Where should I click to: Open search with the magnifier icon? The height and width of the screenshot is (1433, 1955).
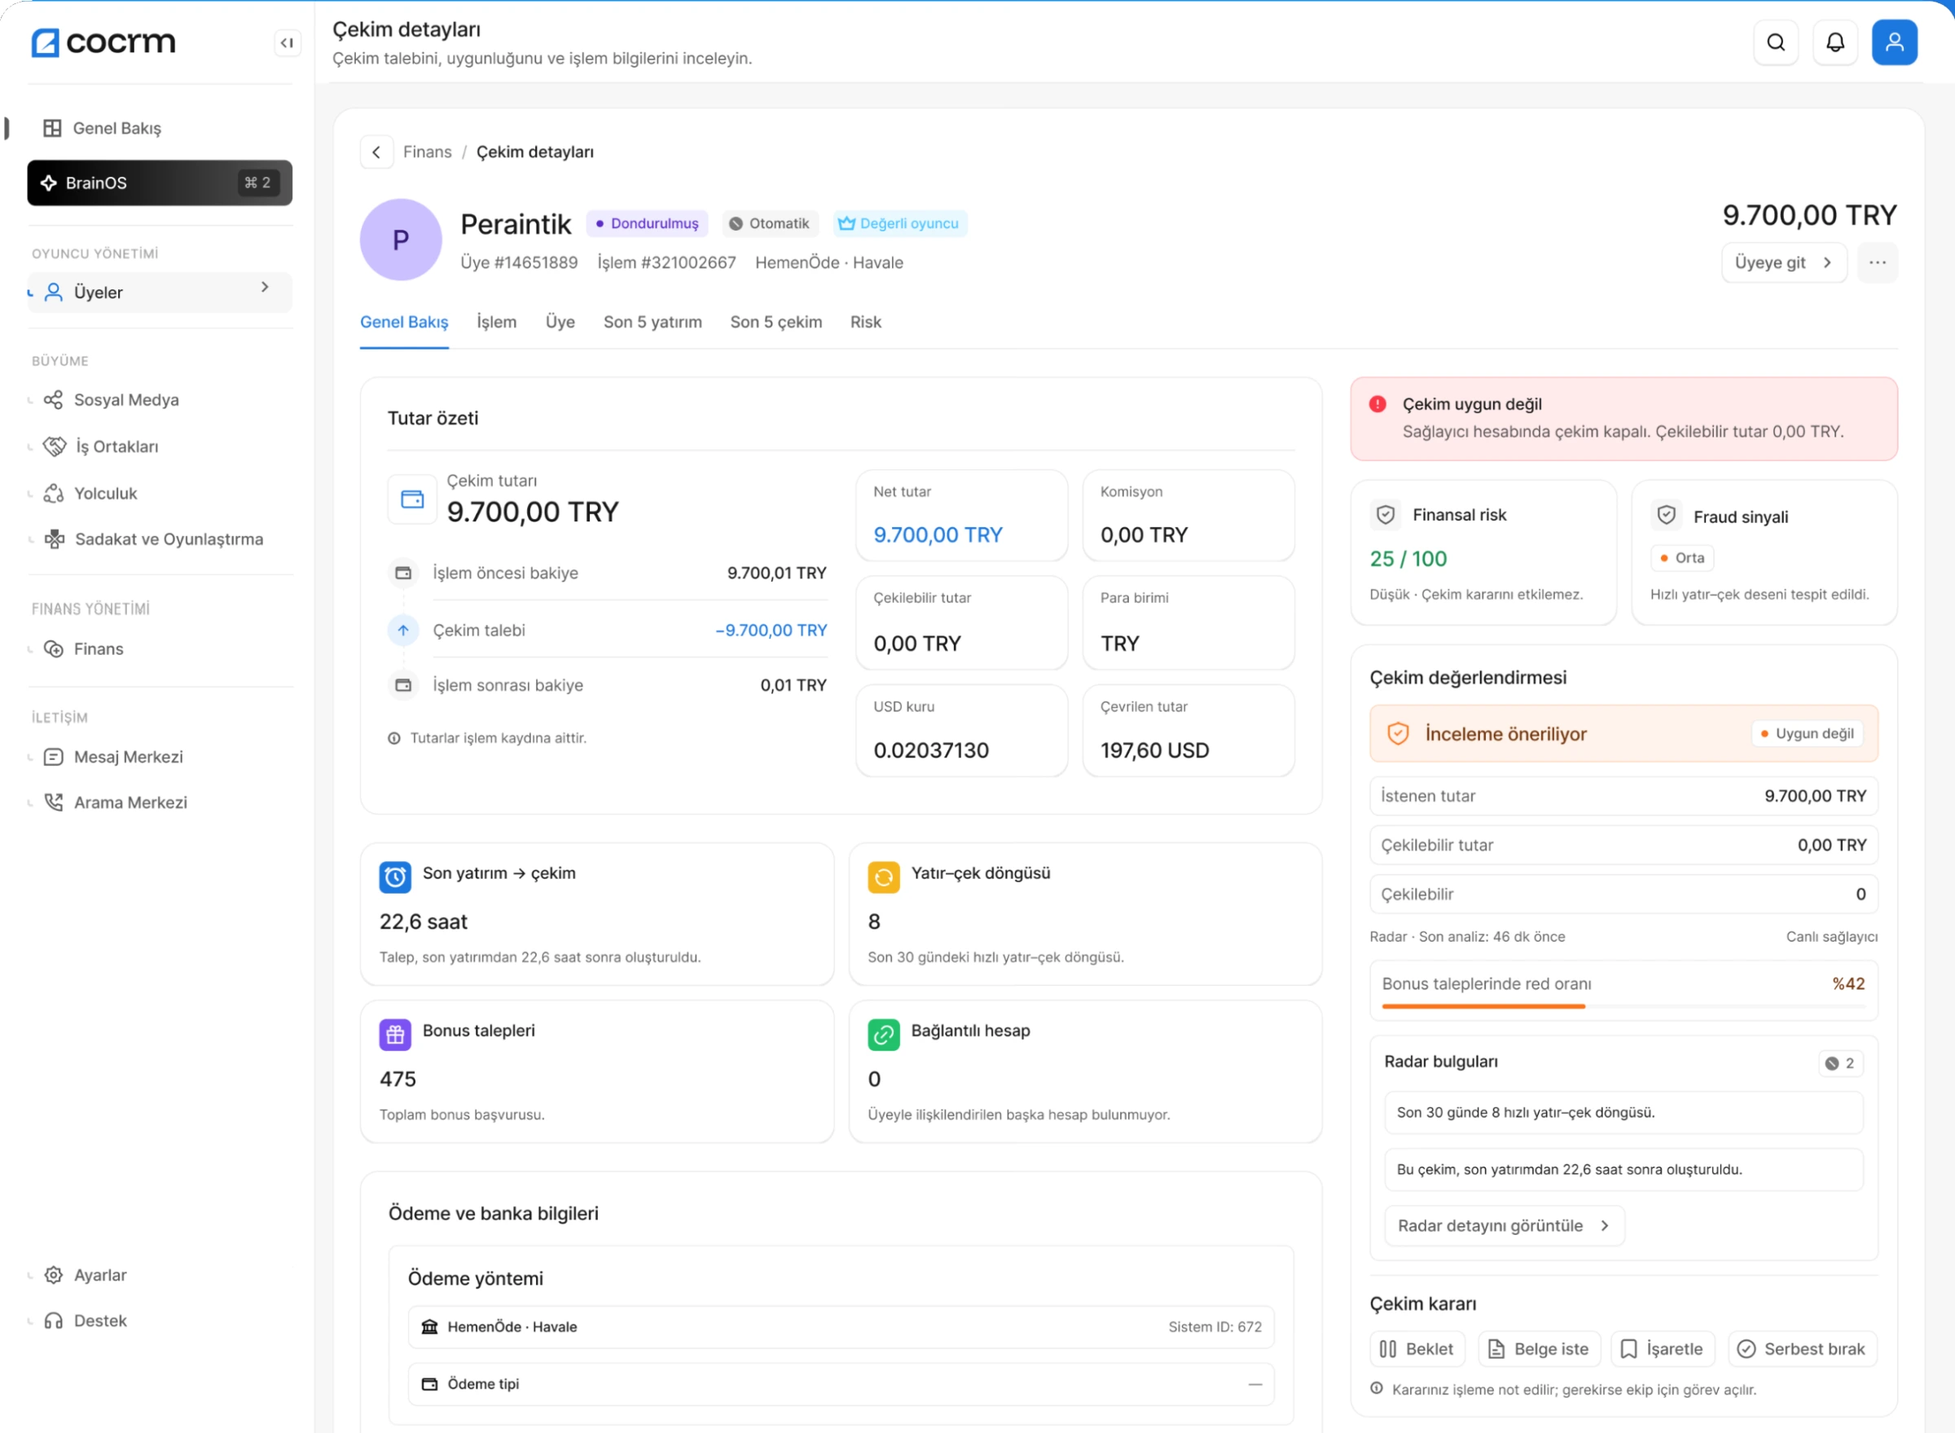click(x=1776, y=42)
